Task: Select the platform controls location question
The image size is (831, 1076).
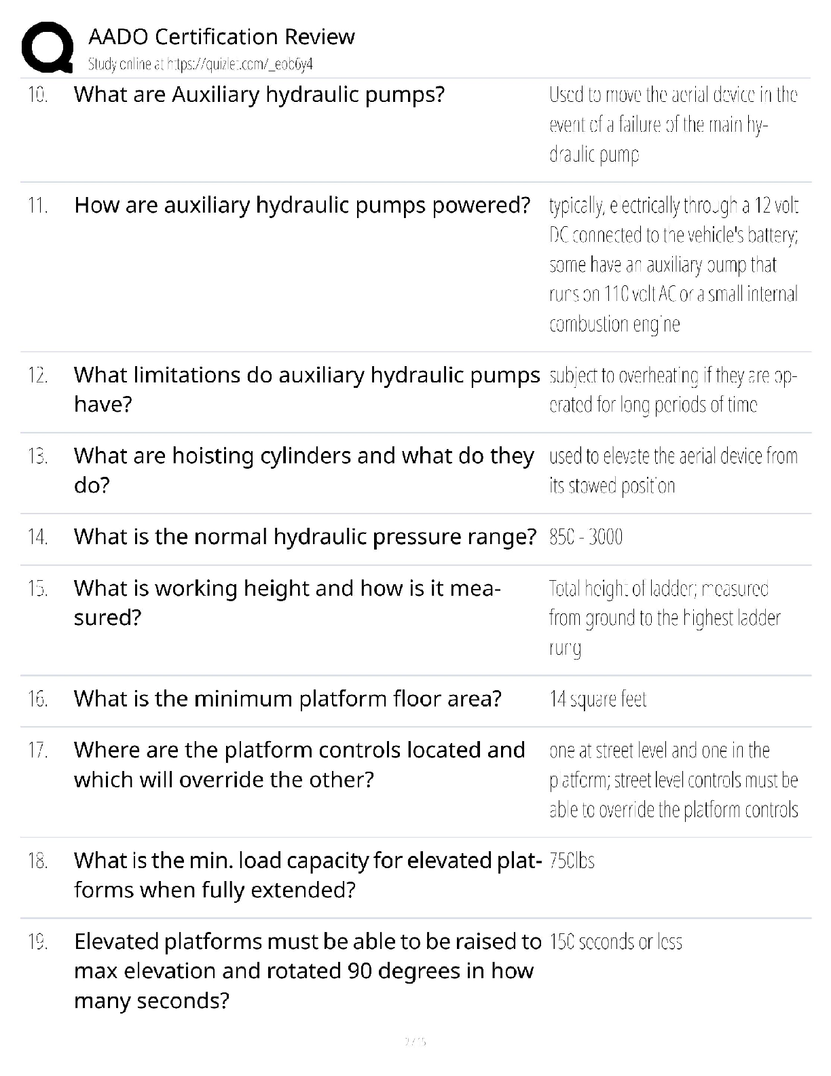Action: [299, 764]
